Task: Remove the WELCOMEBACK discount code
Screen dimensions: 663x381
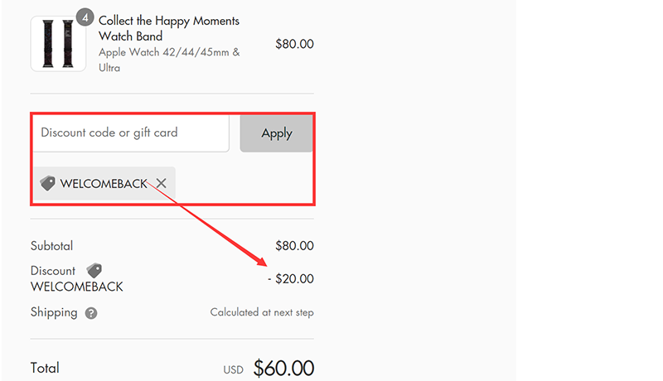Action: tap(162, 183)
